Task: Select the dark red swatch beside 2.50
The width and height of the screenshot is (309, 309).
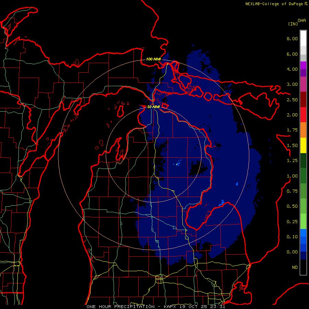Action: pos(303,100)
